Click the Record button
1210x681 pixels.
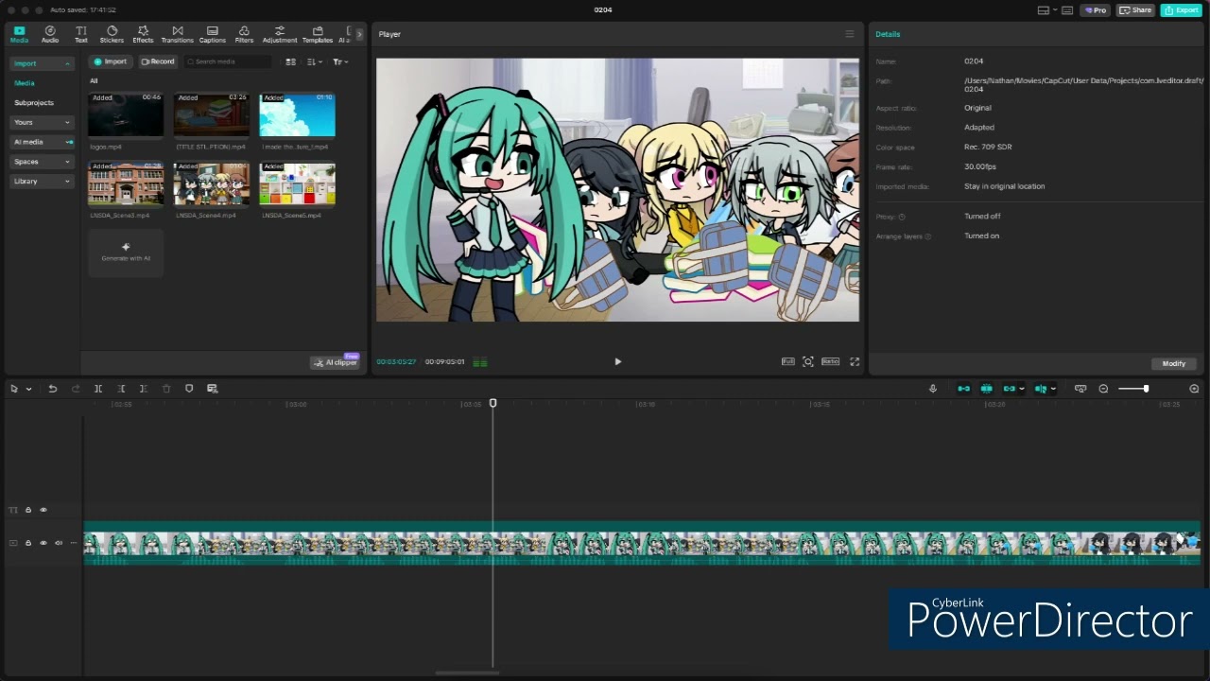[158, 61]
